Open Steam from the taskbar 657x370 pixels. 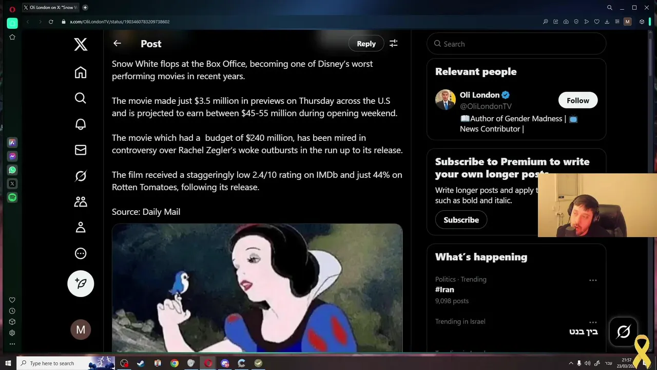coord(141,363)
